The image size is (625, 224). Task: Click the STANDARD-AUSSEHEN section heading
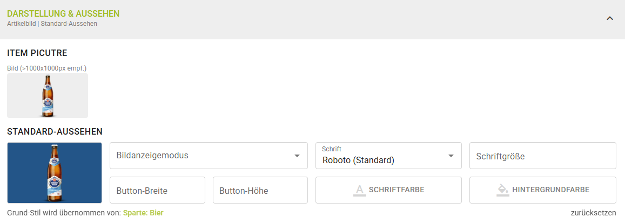[x=55, y=131]
